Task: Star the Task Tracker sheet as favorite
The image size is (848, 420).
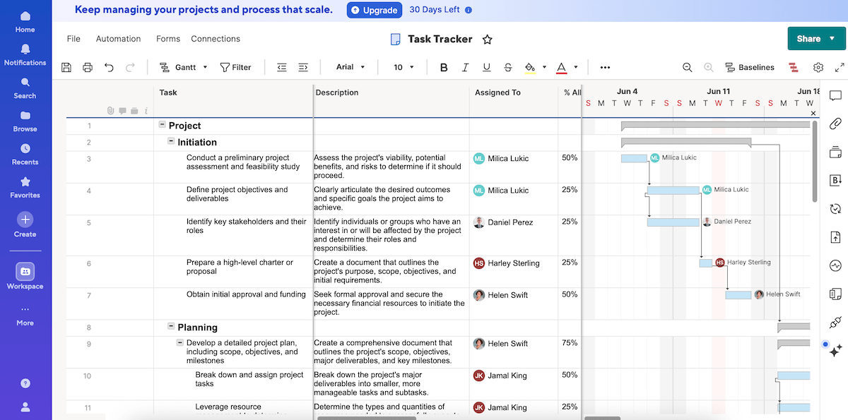Action: (487, 40)
